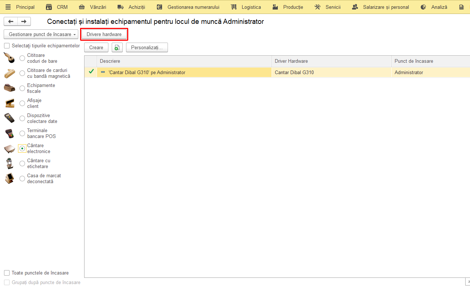Screen dimensions: 470x287
Task: Click the offline cash register icon
Action: pos(9,178)
